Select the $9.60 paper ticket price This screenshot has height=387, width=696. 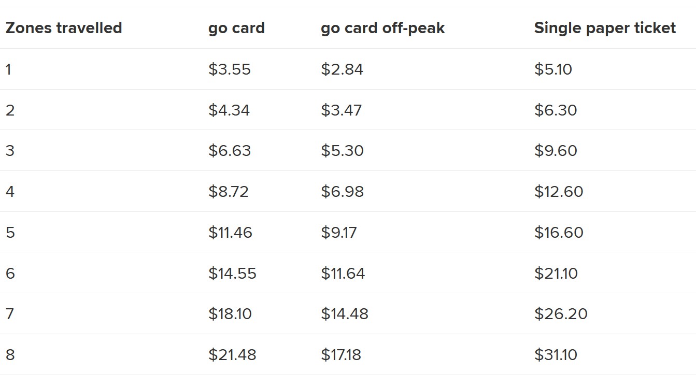point(556,151)
